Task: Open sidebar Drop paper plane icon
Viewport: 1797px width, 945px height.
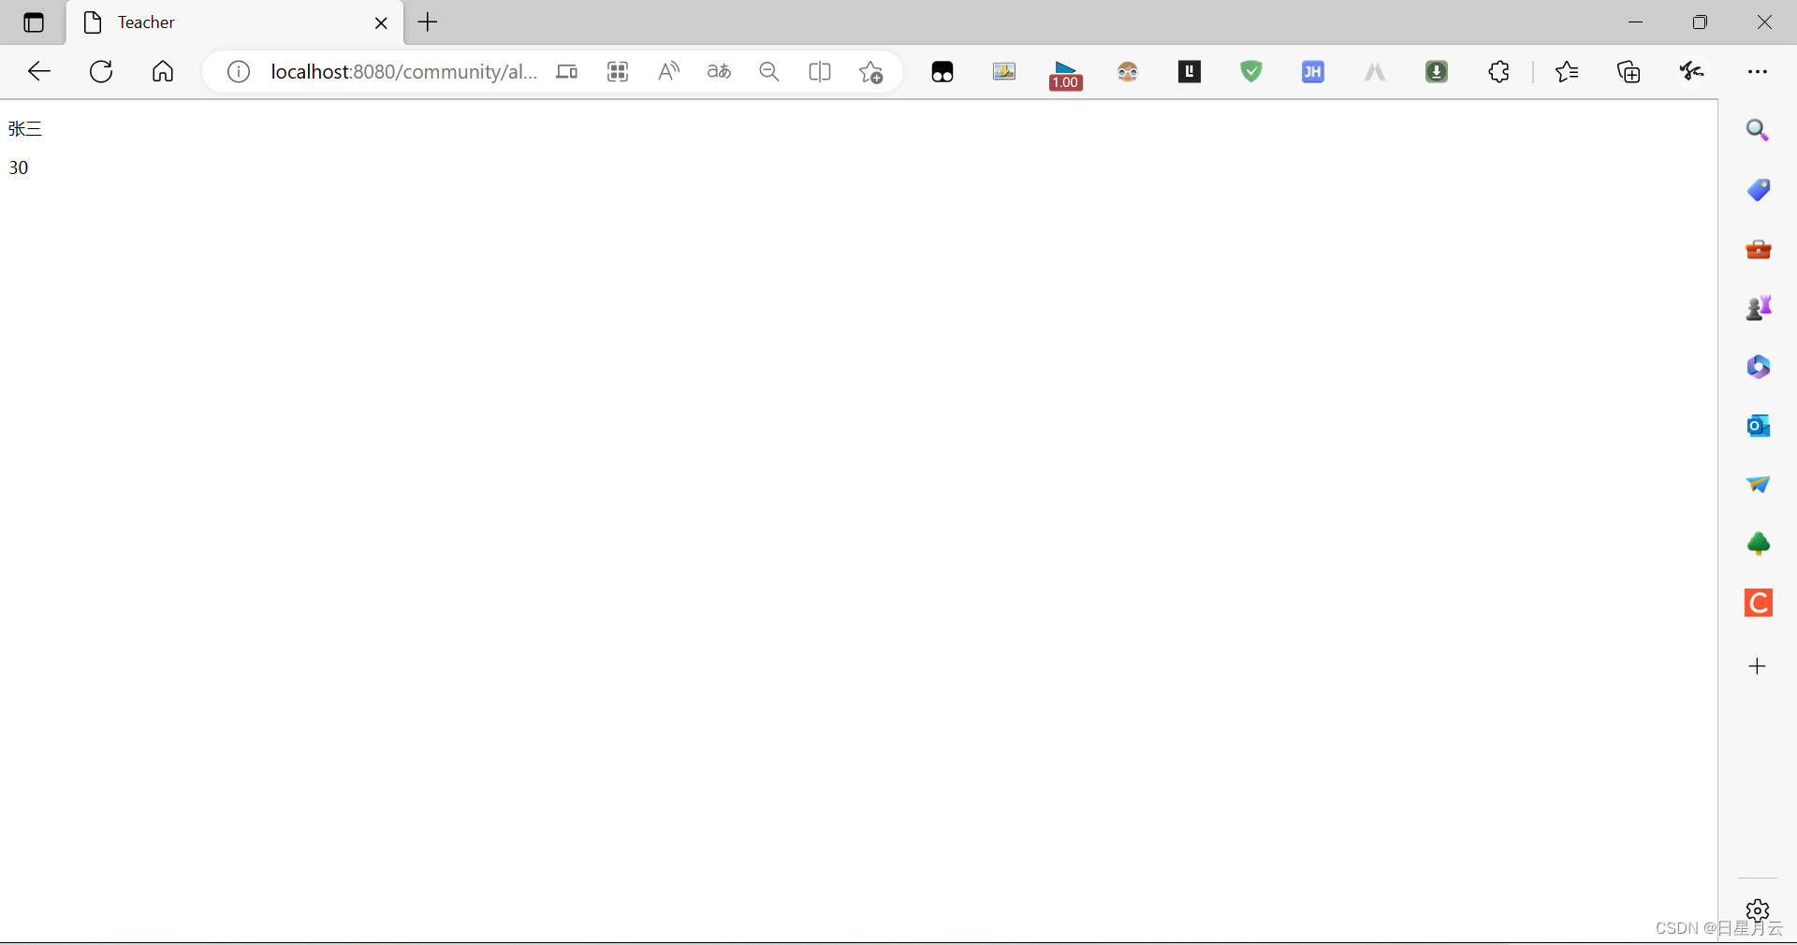Action: point(1758,485)
